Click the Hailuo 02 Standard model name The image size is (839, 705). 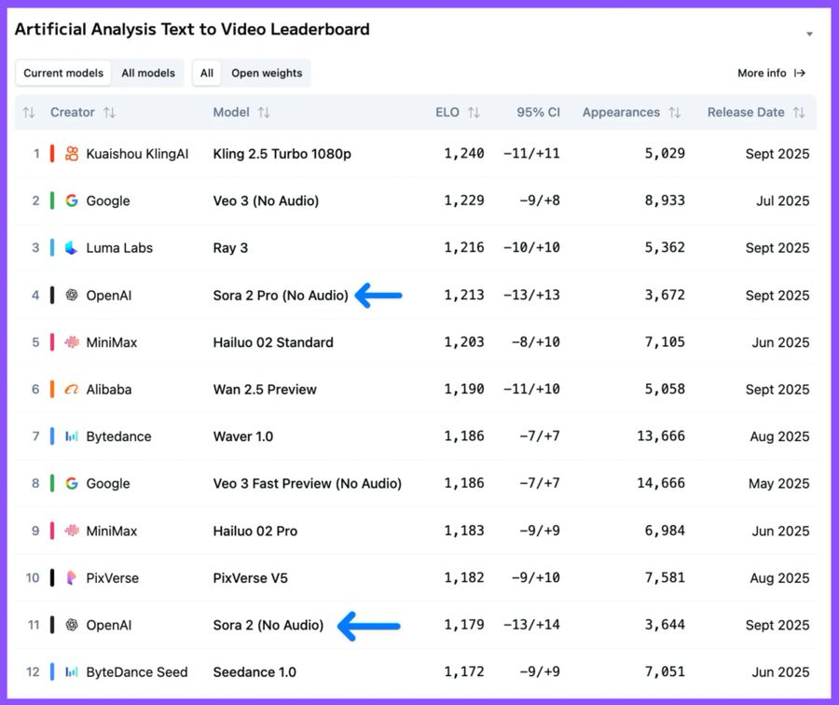[x=273, y=342]
